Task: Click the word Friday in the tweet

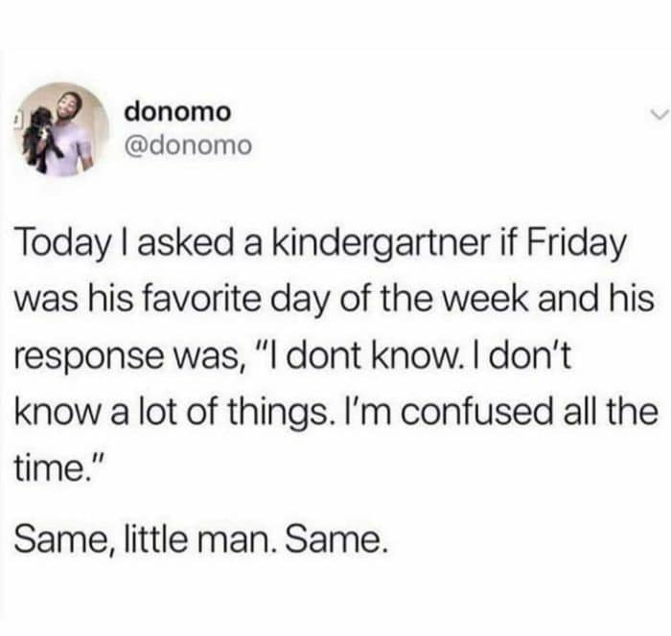Action: pos(575,246)
